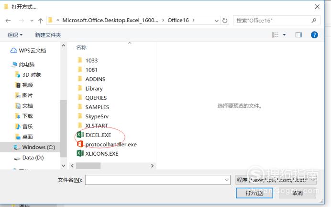Refresh the Office16 folder view
331x207 pixels.
pyautogui.click(x=225, y=21)
